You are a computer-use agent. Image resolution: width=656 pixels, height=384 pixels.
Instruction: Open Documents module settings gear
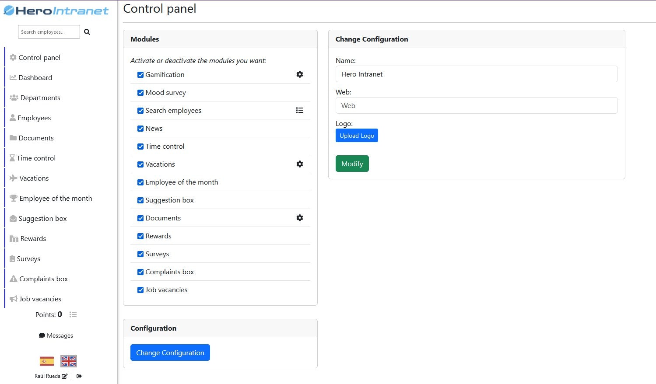click(x=300, y=218)
